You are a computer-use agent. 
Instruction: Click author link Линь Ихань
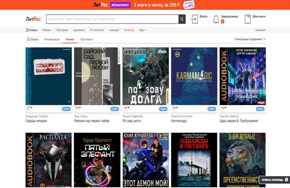click(x=81, y=116)
